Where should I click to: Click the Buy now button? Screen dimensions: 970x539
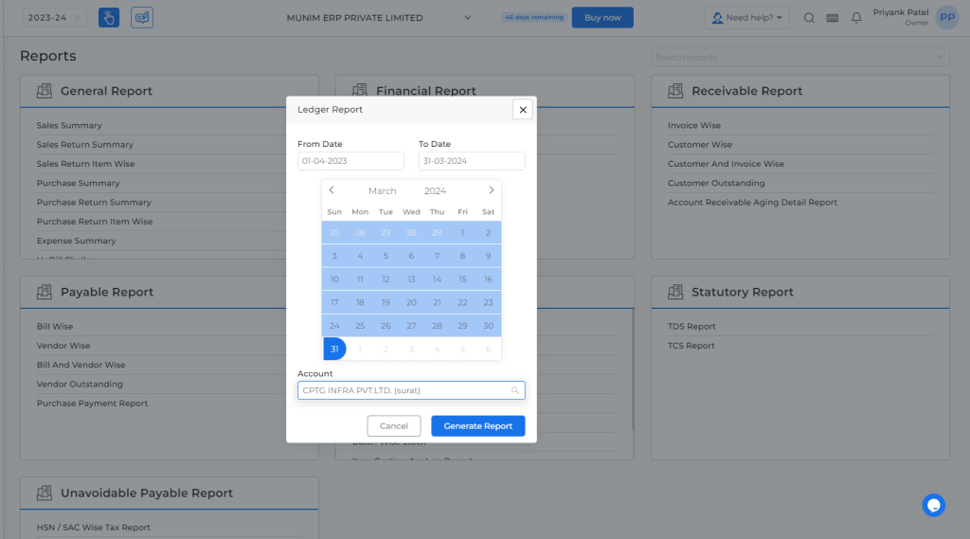pos(602,17)
